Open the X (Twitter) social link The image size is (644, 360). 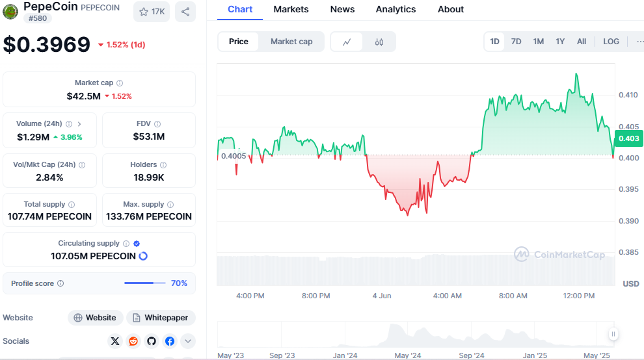(x=115, y=341)
